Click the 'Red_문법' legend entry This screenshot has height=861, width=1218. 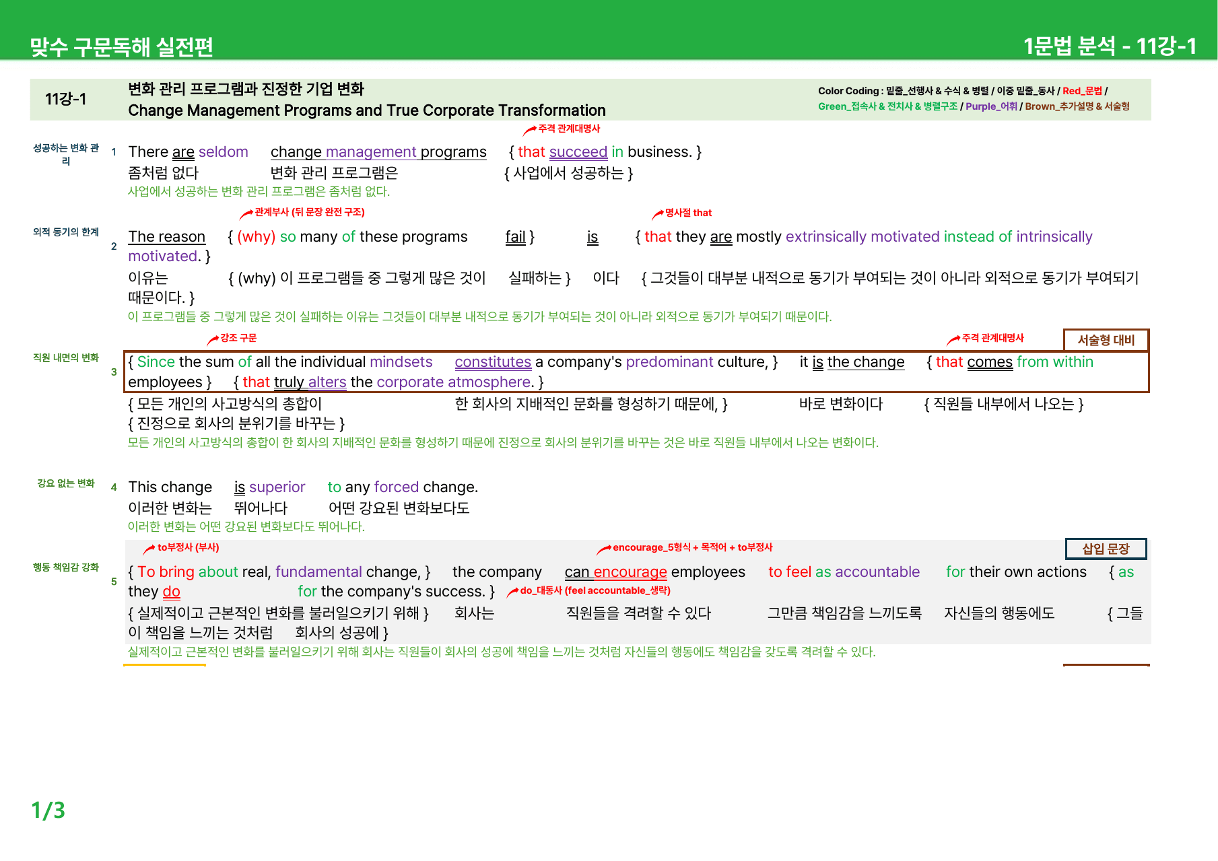(1082, 91)
